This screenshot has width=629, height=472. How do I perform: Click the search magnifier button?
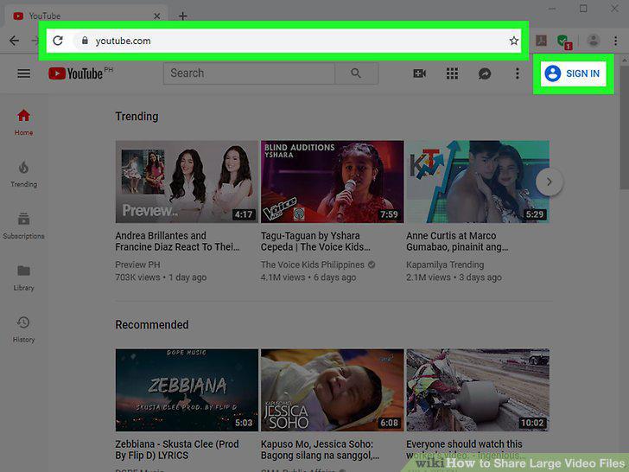point(356,73)
